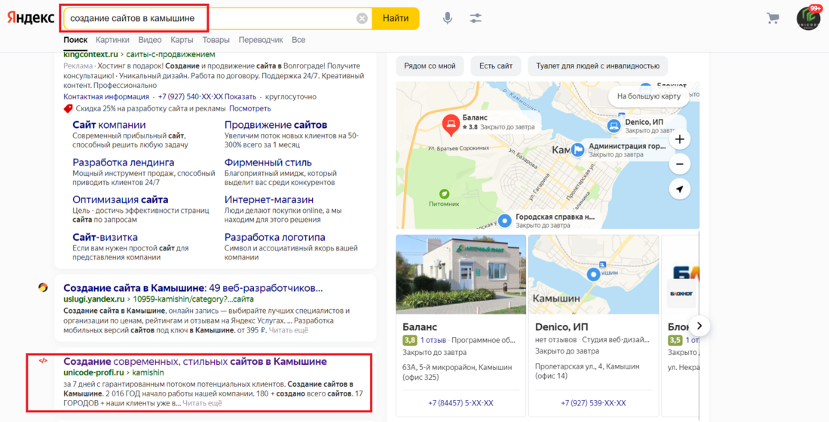The height and width of the screenshot is (422, 829).
Task: Switch to the Карты tab
Action: pos(182,40)
